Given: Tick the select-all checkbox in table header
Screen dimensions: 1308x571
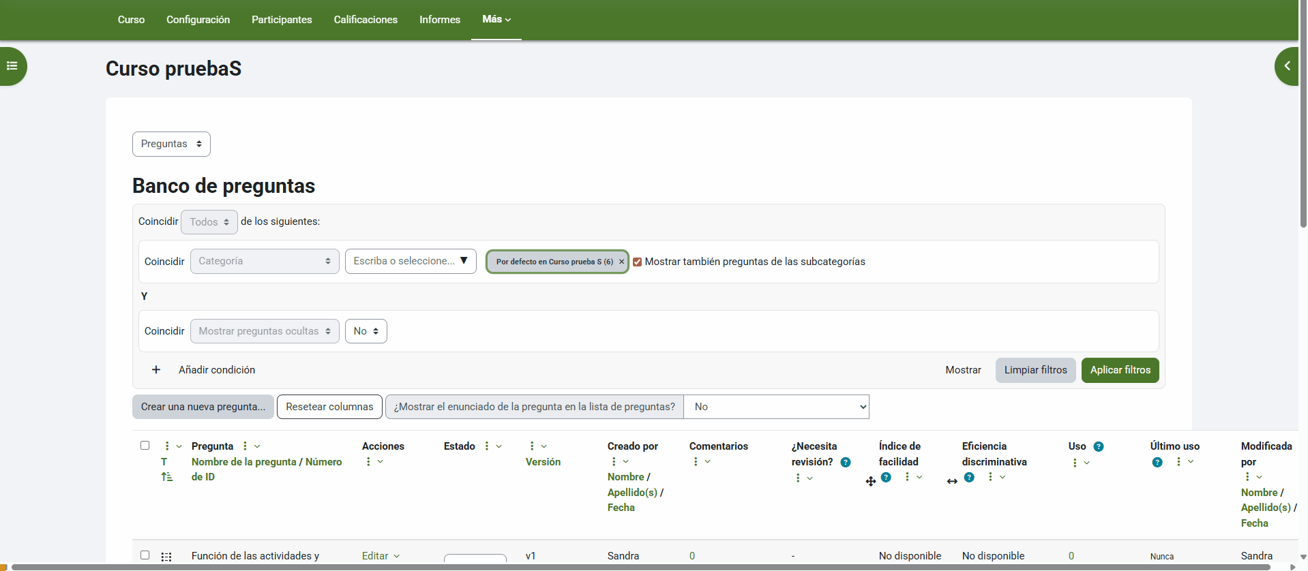Looking at the screenshot, I should tap(145, 446).
